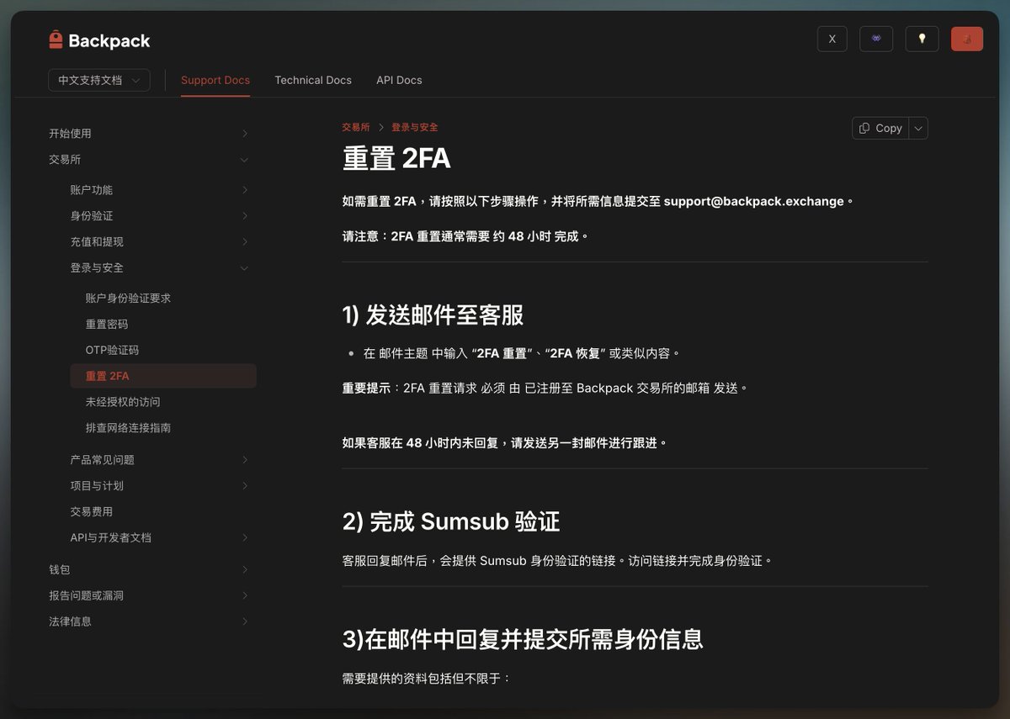Click the Copy page icon
This screenshot has height=719, width=1010.
pyautogui.click(x=864, y=128)
